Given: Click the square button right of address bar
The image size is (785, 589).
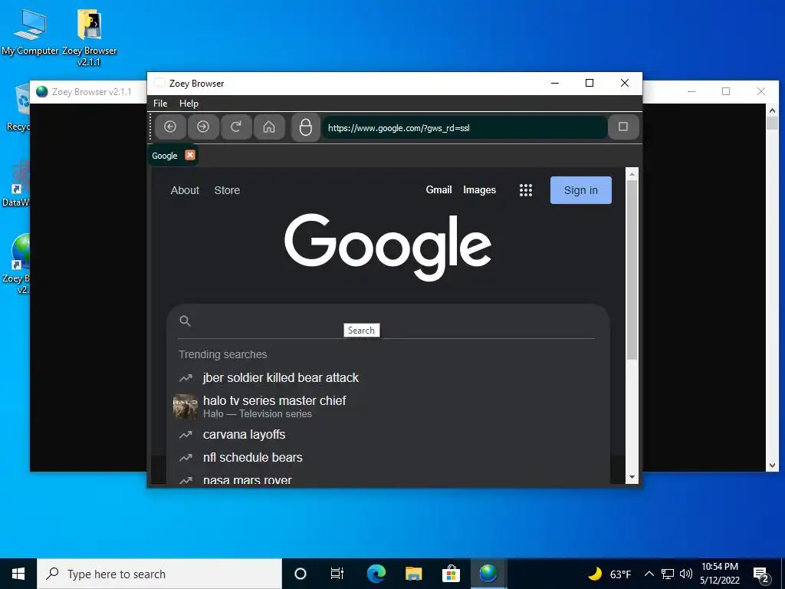Looking at the screenshot, I should coord(623,127).
